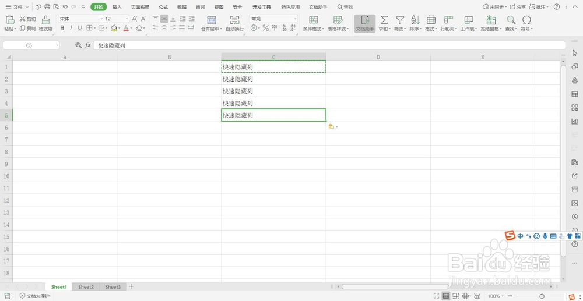Click the Freeze Panes icon

point(491,20)
